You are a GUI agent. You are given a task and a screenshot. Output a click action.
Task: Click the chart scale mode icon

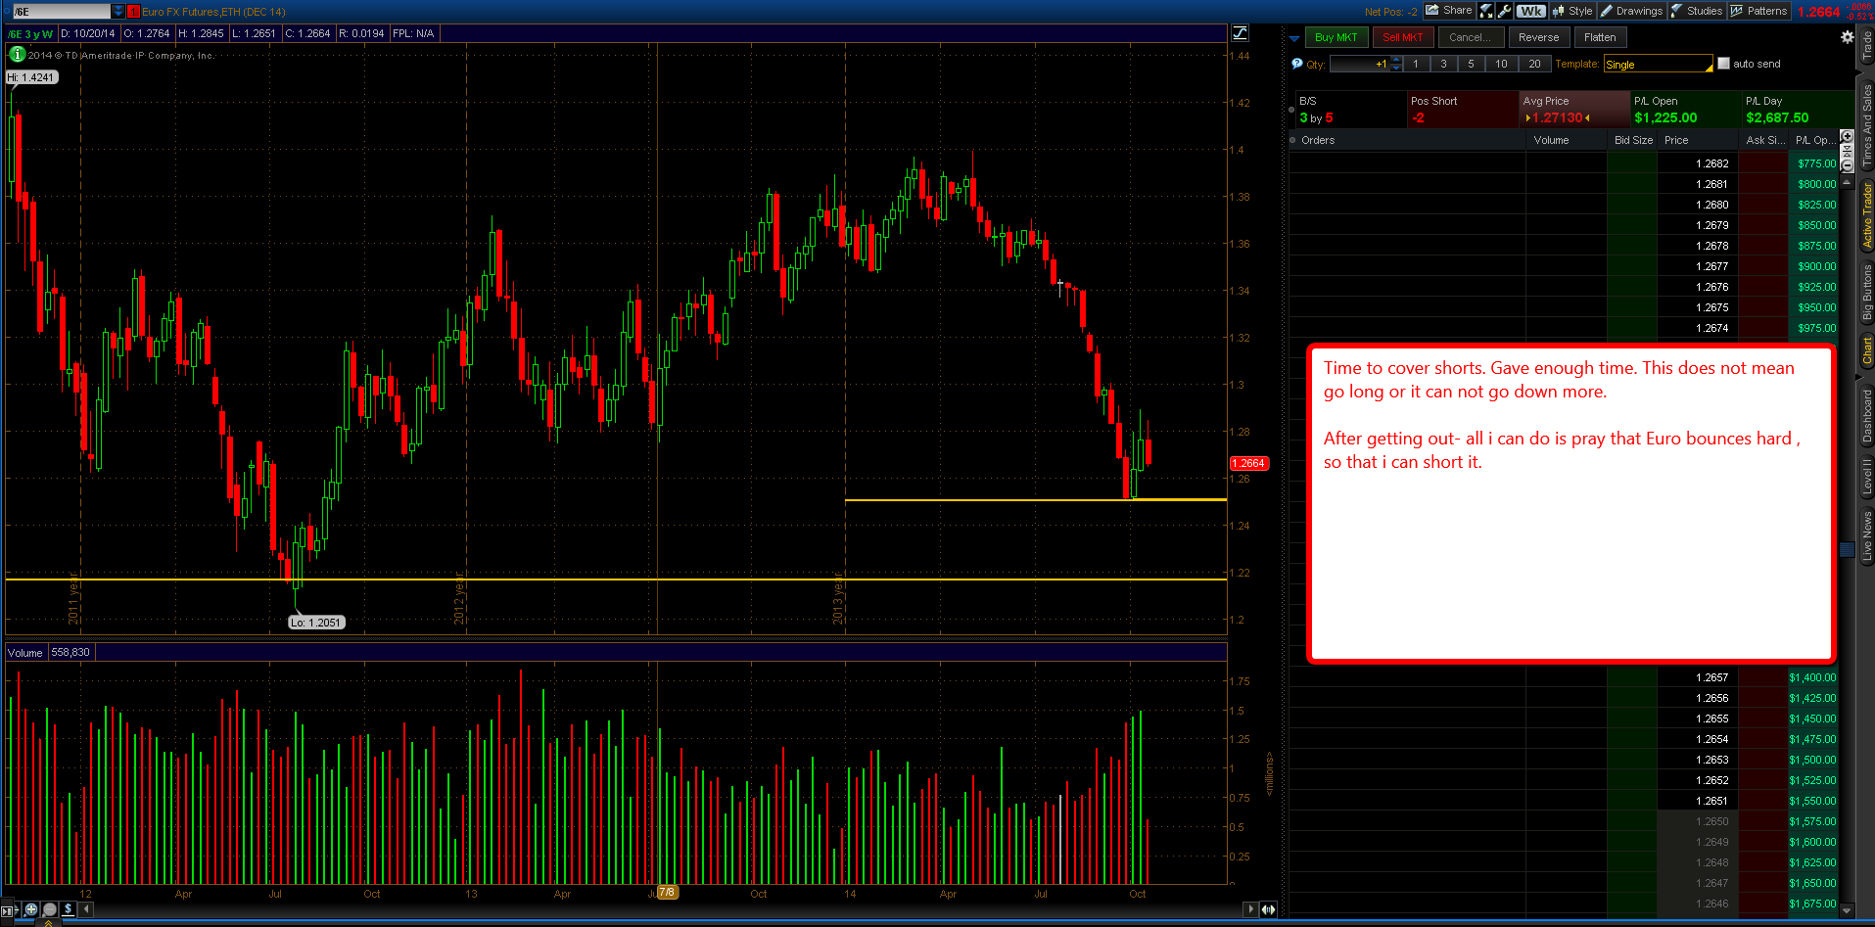click(1240, 33)
